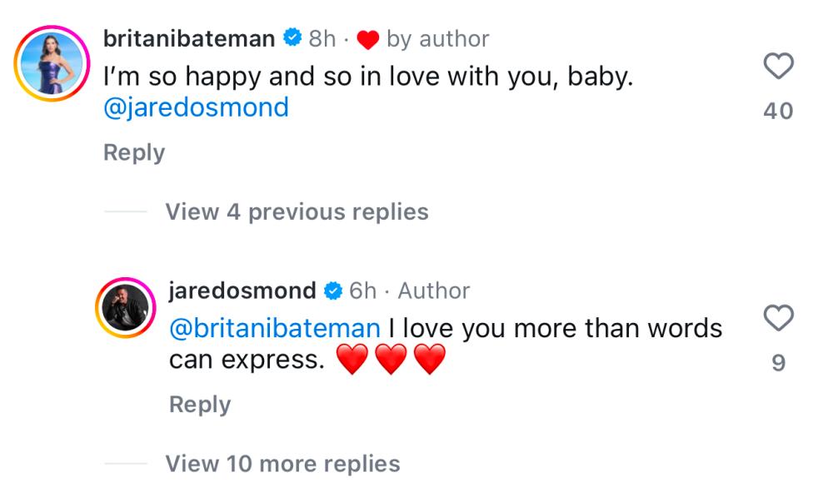
Task: Like britanibateman's comment with the heart
Action: tap(778, 67)
